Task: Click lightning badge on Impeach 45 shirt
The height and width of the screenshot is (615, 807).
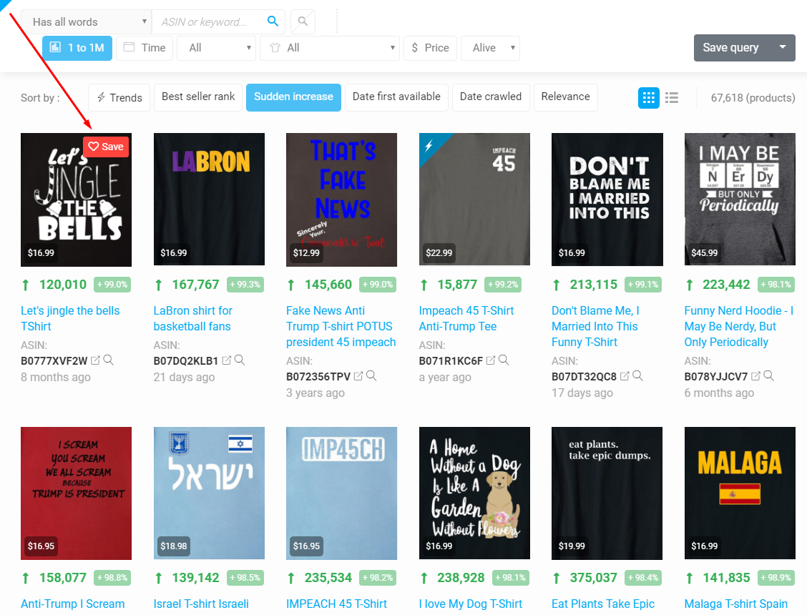Action: tap(429, 144)
